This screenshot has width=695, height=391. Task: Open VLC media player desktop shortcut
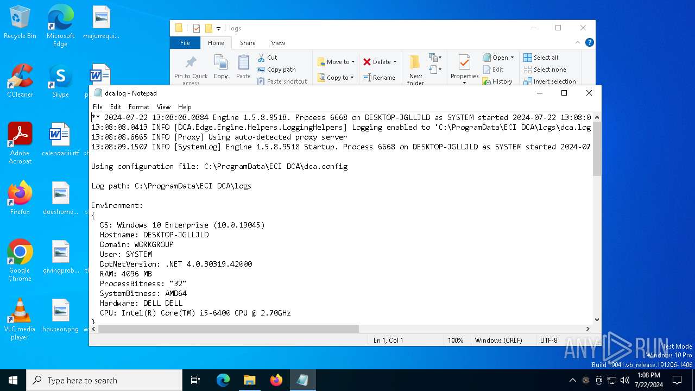point(20,319)
